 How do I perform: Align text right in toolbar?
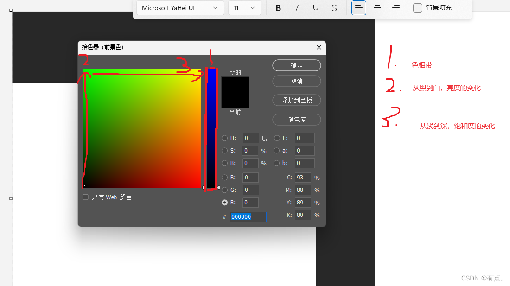(396, 8)
